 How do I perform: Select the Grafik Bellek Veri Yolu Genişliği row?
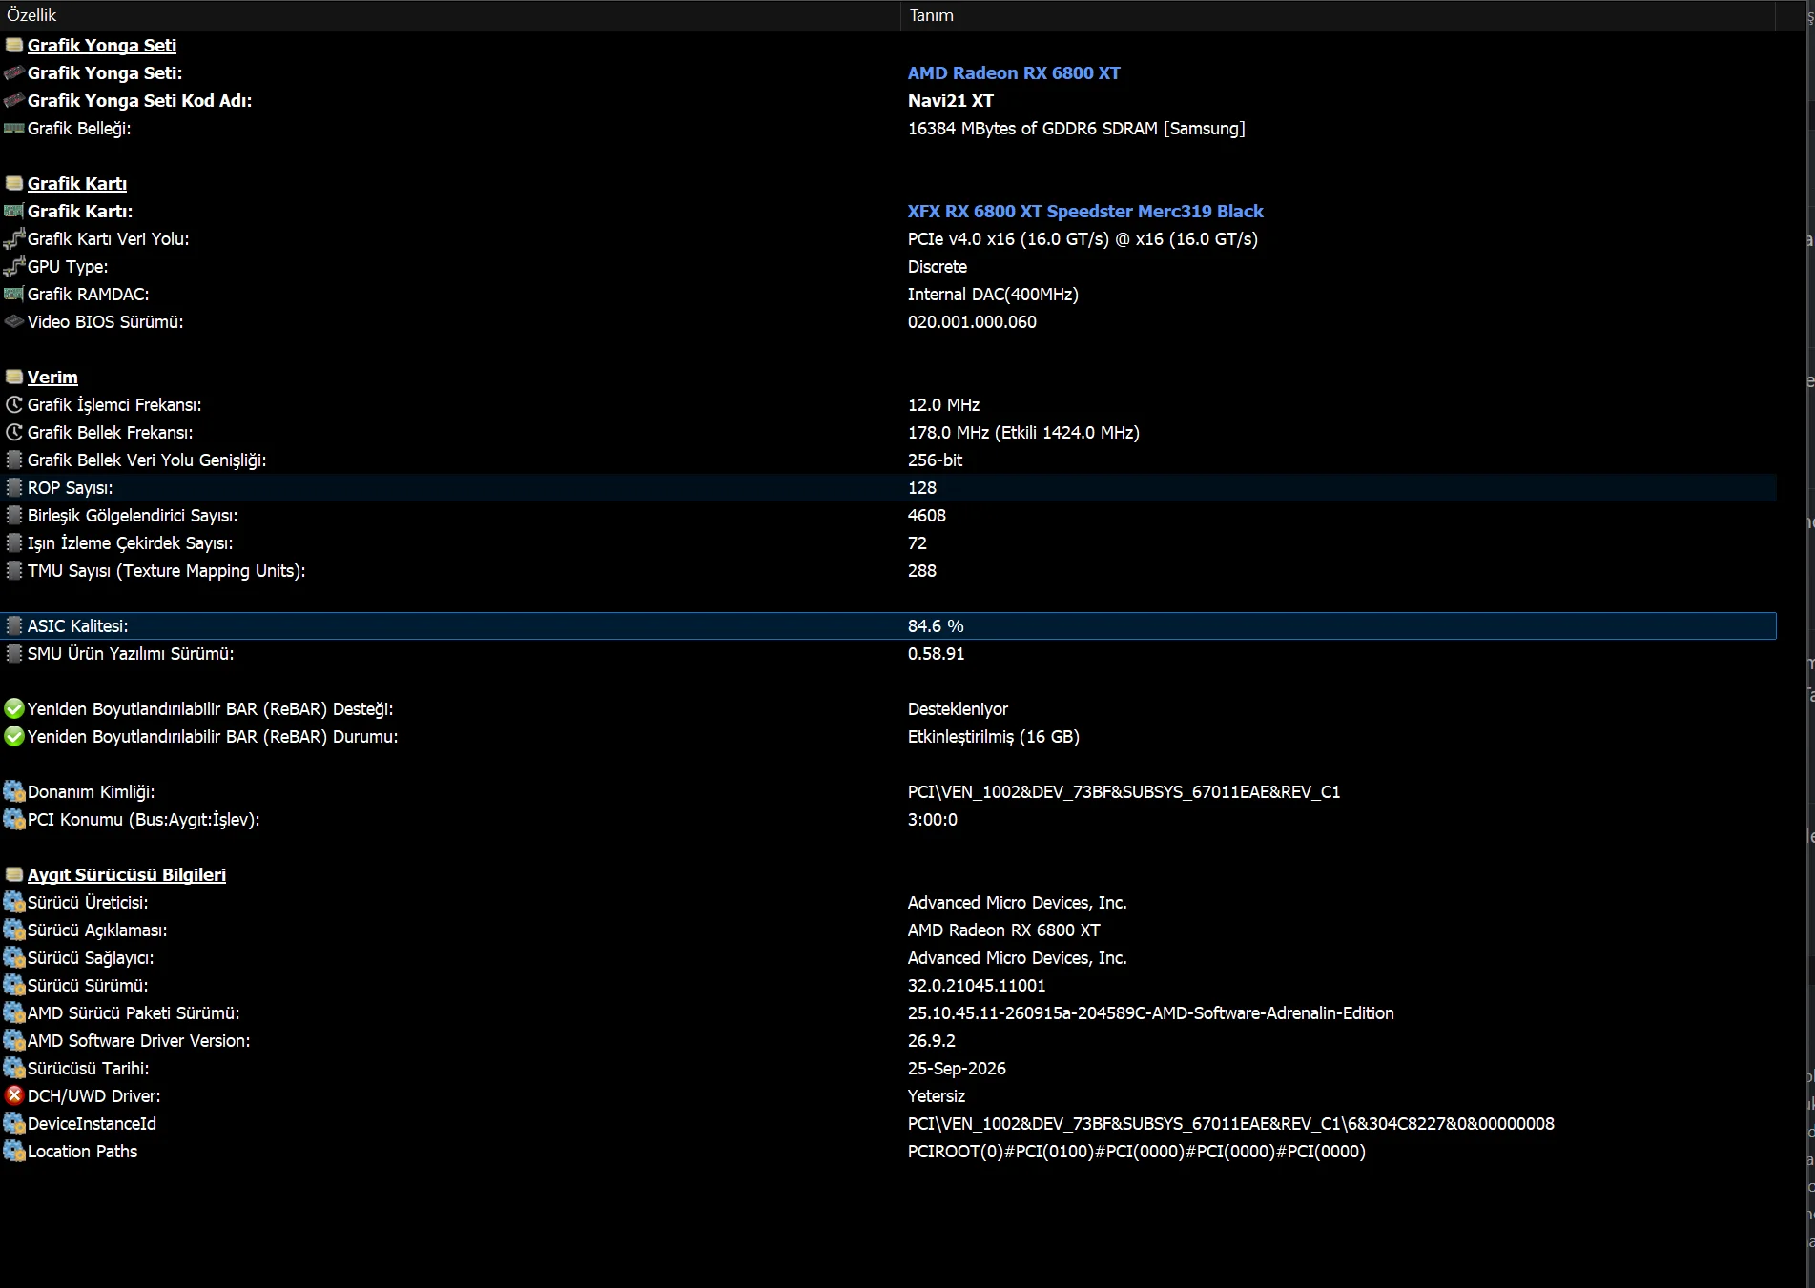click(x=888, y=460)
